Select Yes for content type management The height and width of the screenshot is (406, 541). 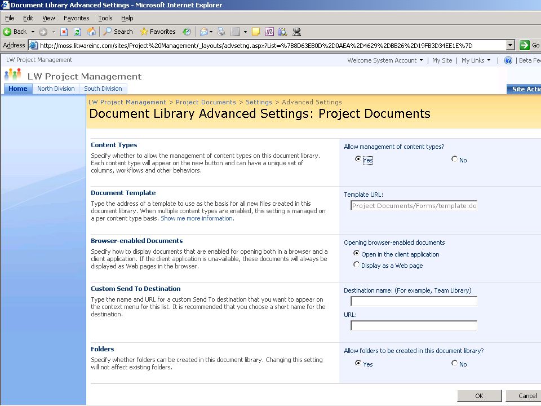[x=358, y=159]
